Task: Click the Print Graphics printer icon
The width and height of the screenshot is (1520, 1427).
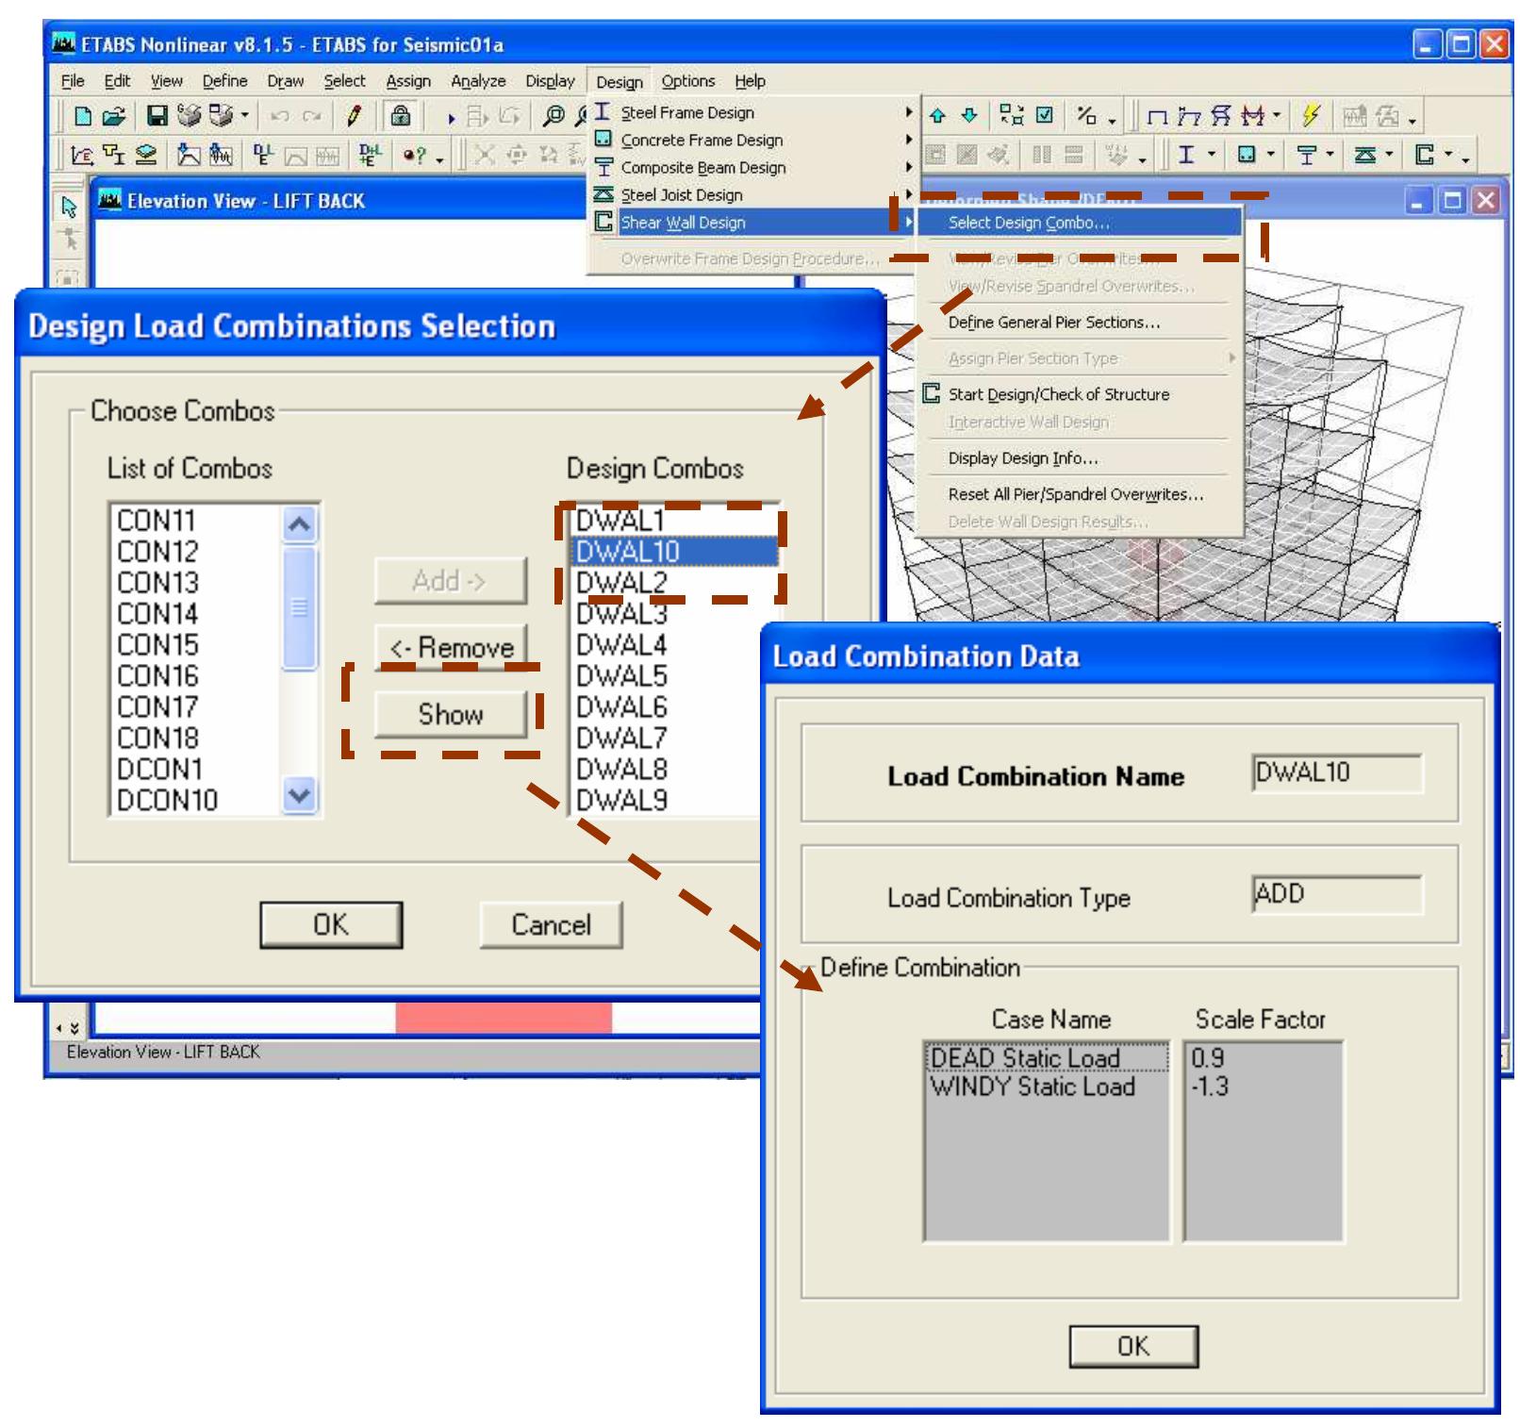Action: pyautogui.click(x=190, y=115)
